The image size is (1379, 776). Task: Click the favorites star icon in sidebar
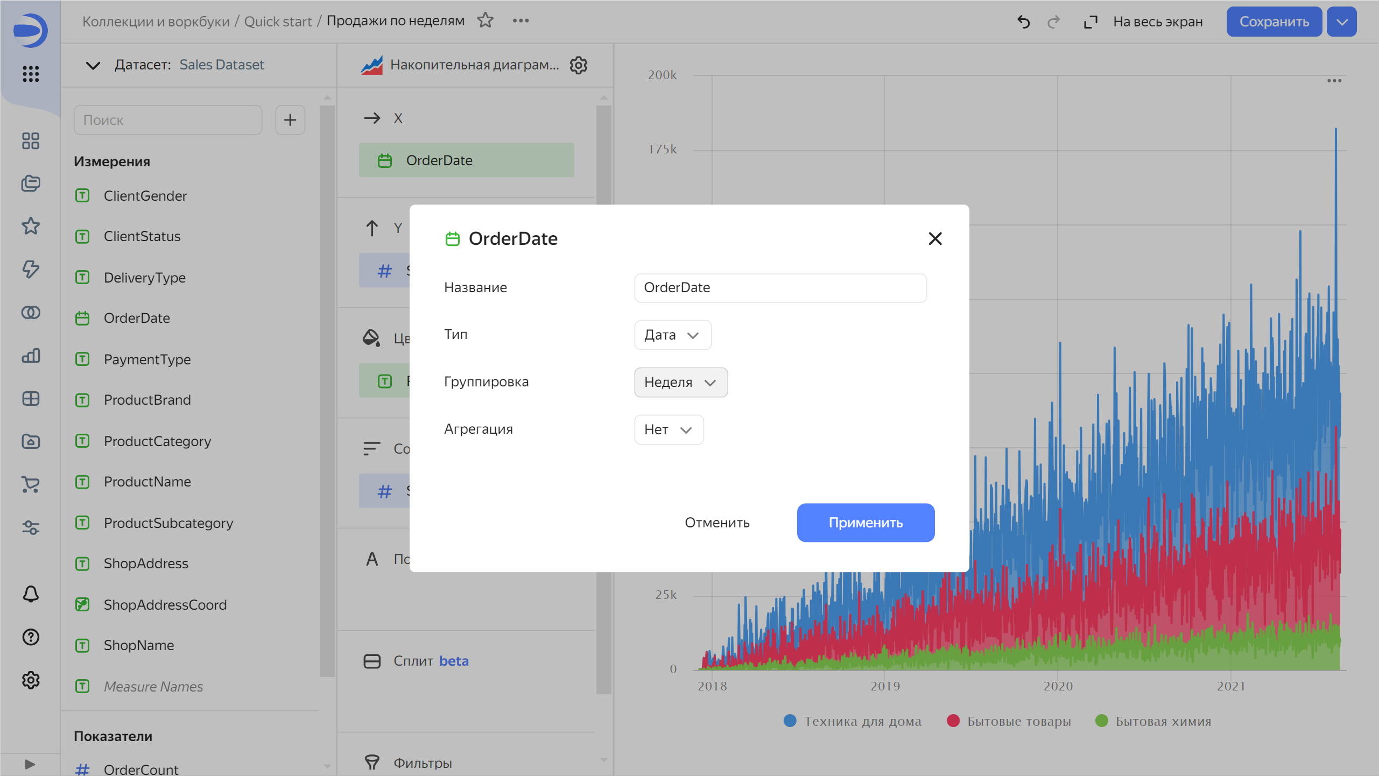tap(30, 227)
